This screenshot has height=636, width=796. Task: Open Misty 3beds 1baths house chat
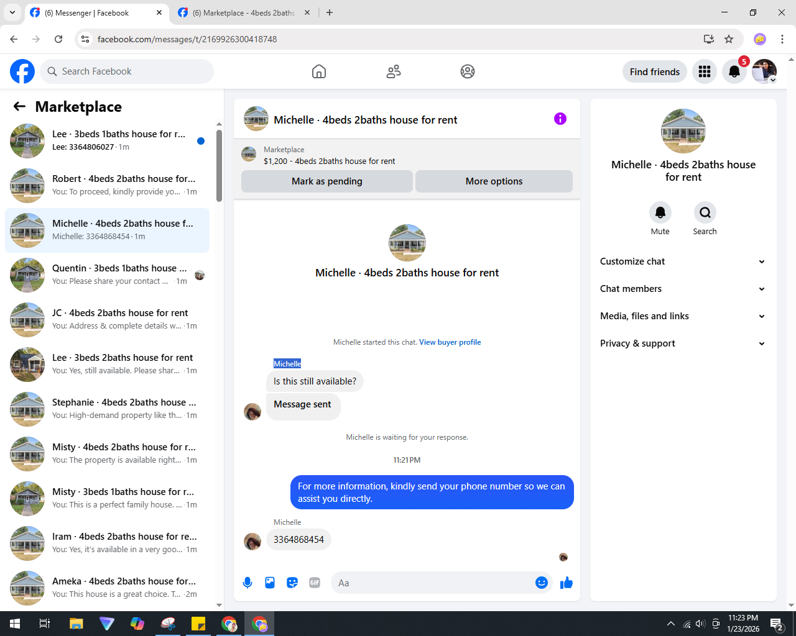107,499
